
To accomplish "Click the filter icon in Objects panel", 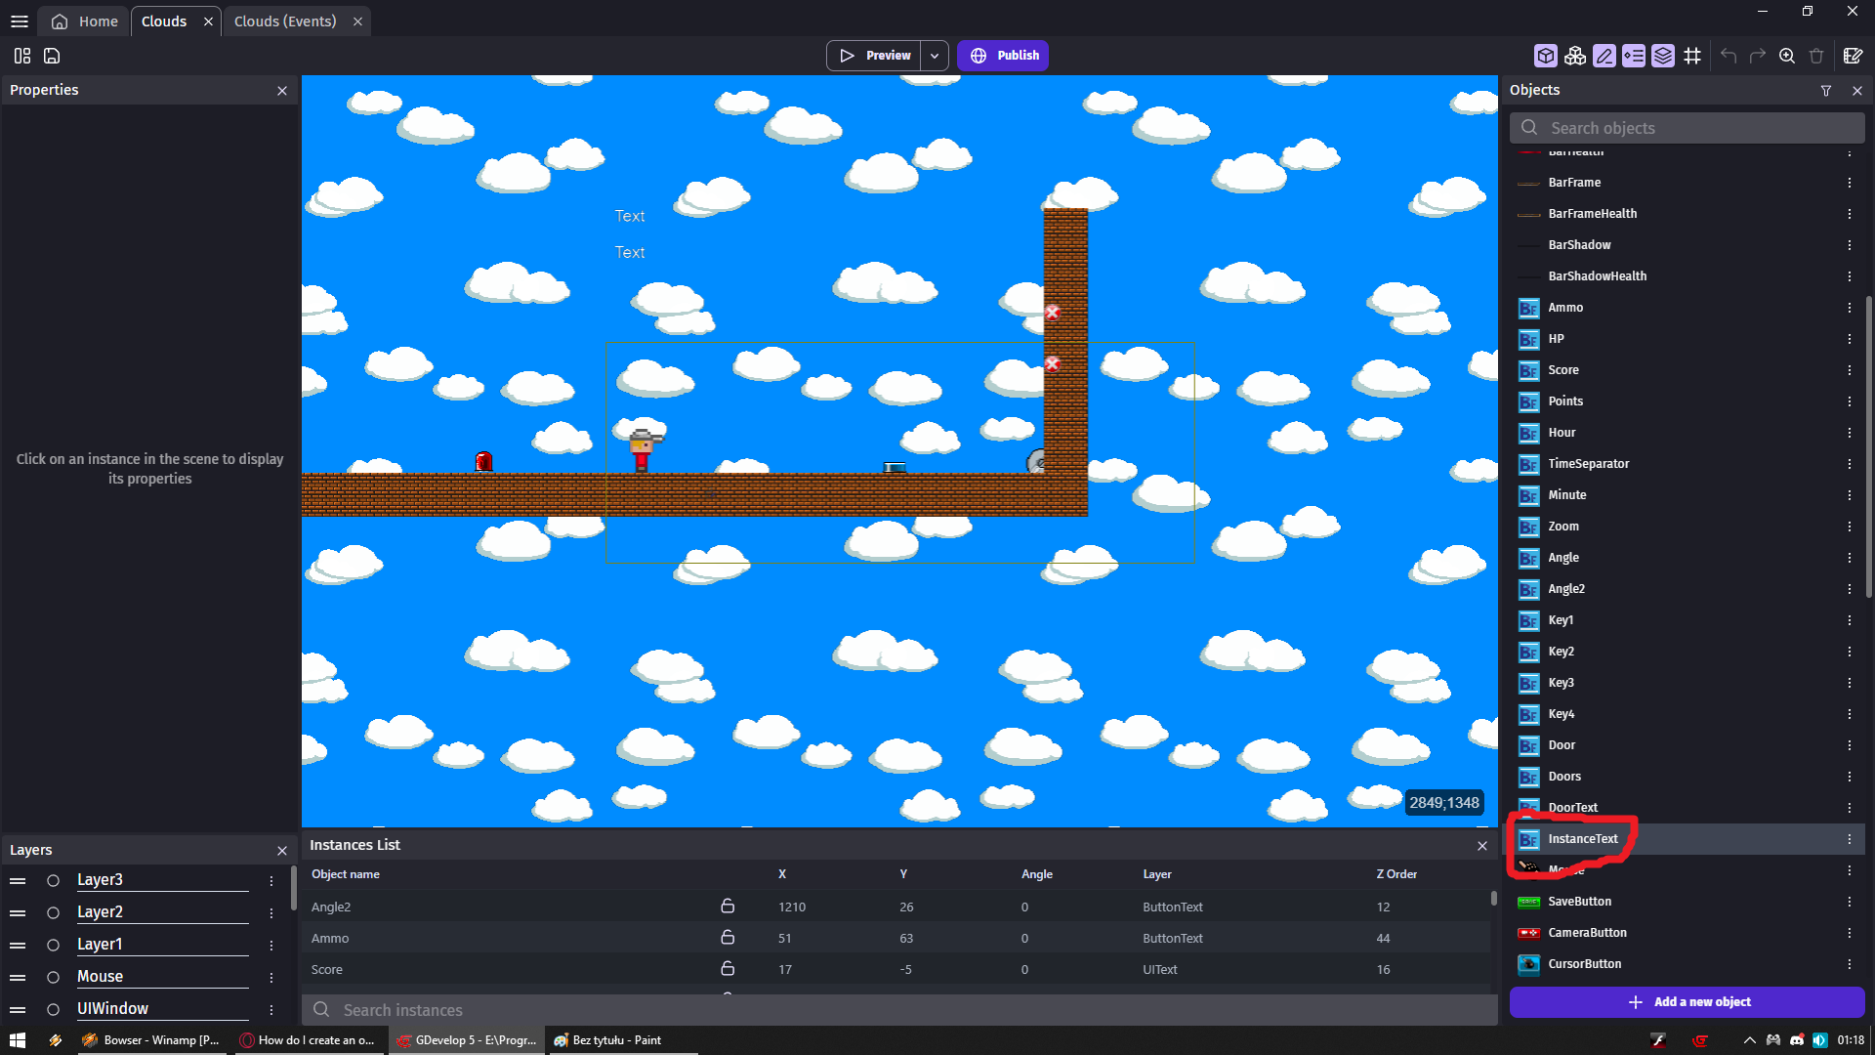I will (x=1825, y=90).
